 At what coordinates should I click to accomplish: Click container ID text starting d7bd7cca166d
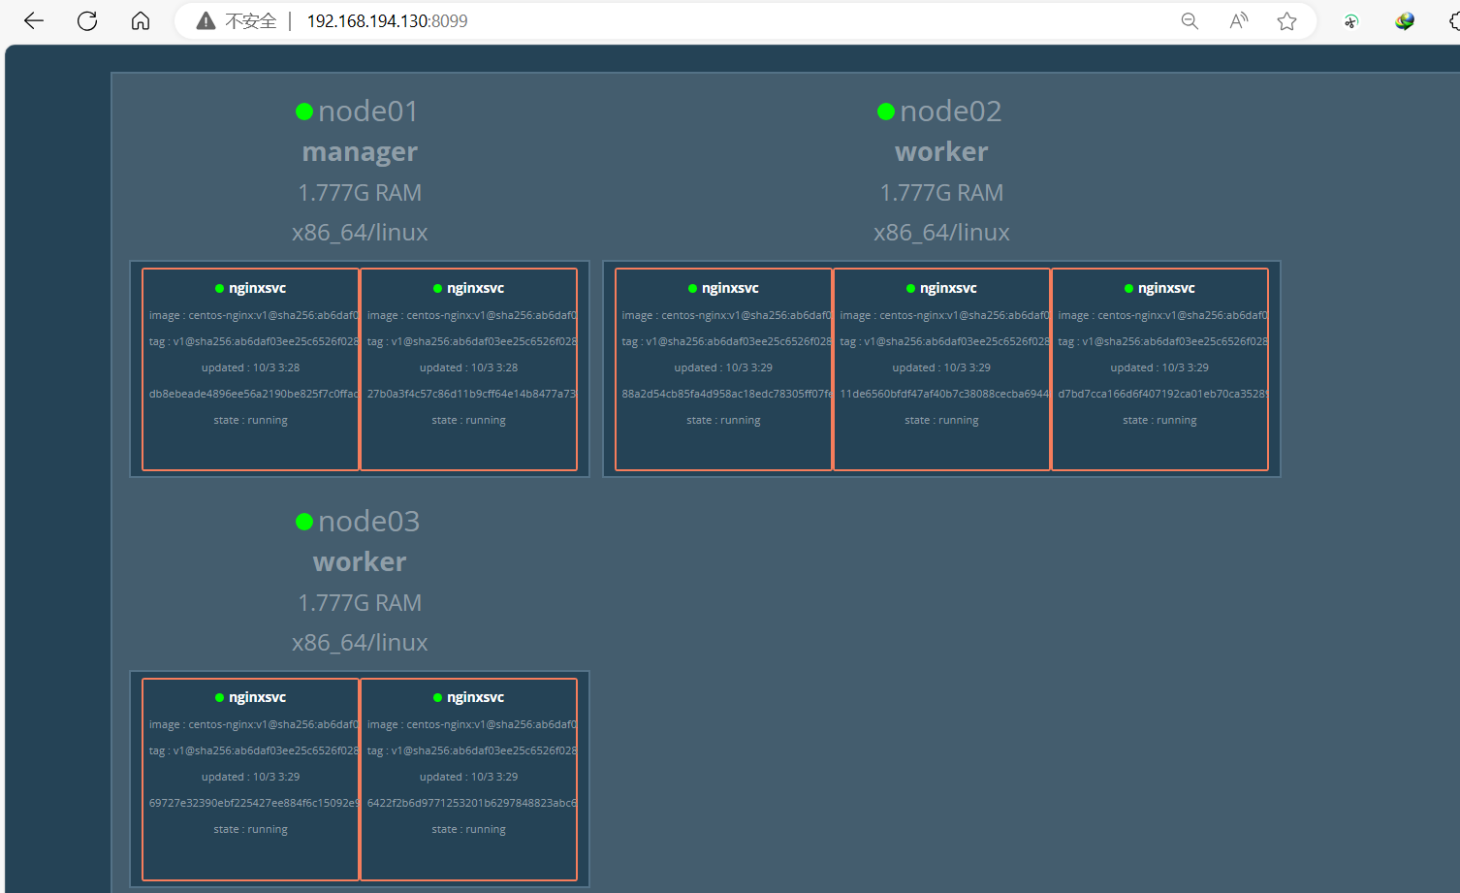(1163, 394)
